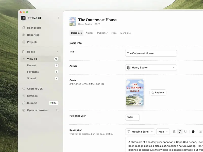Toggle bold formatting in the description toolbar
This screenshot has height=152, width=203.
(x=174, y=131)
